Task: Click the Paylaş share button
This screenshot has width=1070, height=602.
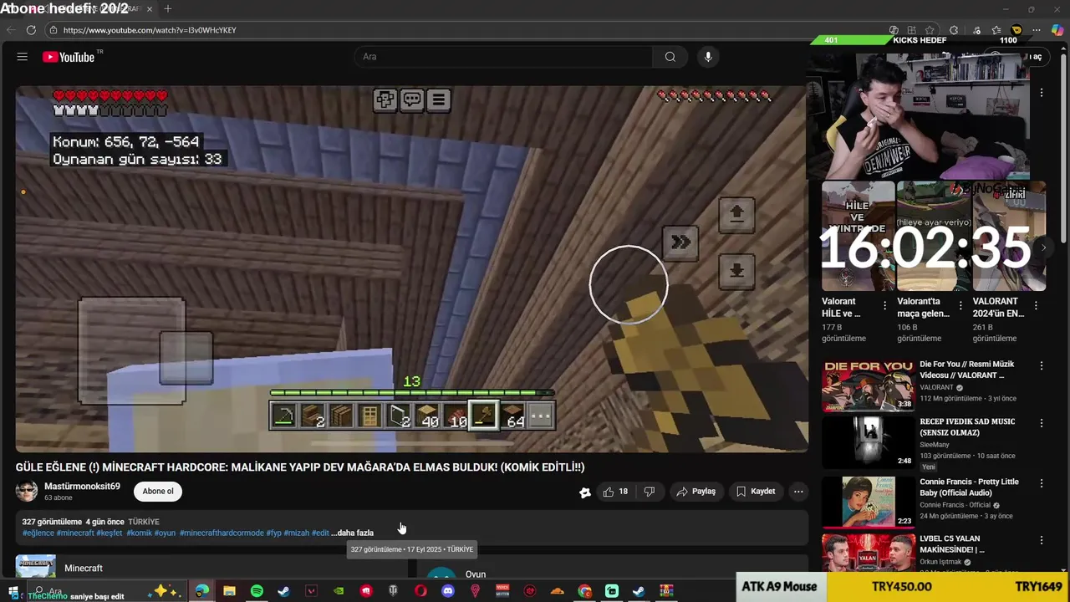Action: [695, 492]
